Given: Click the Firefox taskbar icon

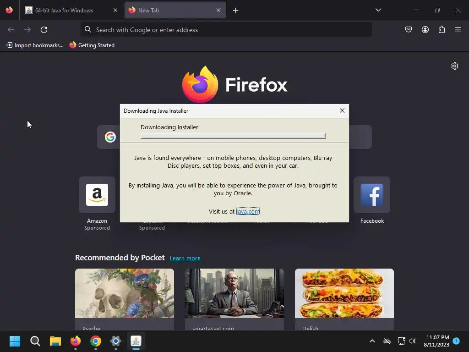Looking at the screenshot, I should pyautogui.click(x=76, y=341).
